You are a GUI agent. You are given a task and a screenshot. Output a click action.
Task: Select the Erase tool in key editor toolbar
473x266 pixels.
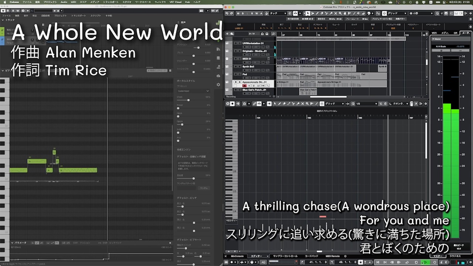[284, 103]
